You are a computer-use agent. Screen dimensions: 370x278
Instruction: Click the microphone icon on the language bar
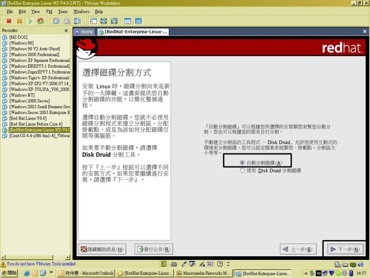184,264
